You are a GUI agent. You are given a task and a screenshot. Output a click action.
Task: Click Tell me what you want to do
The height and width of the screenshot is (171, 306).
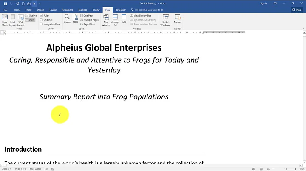tap(147, 10)
